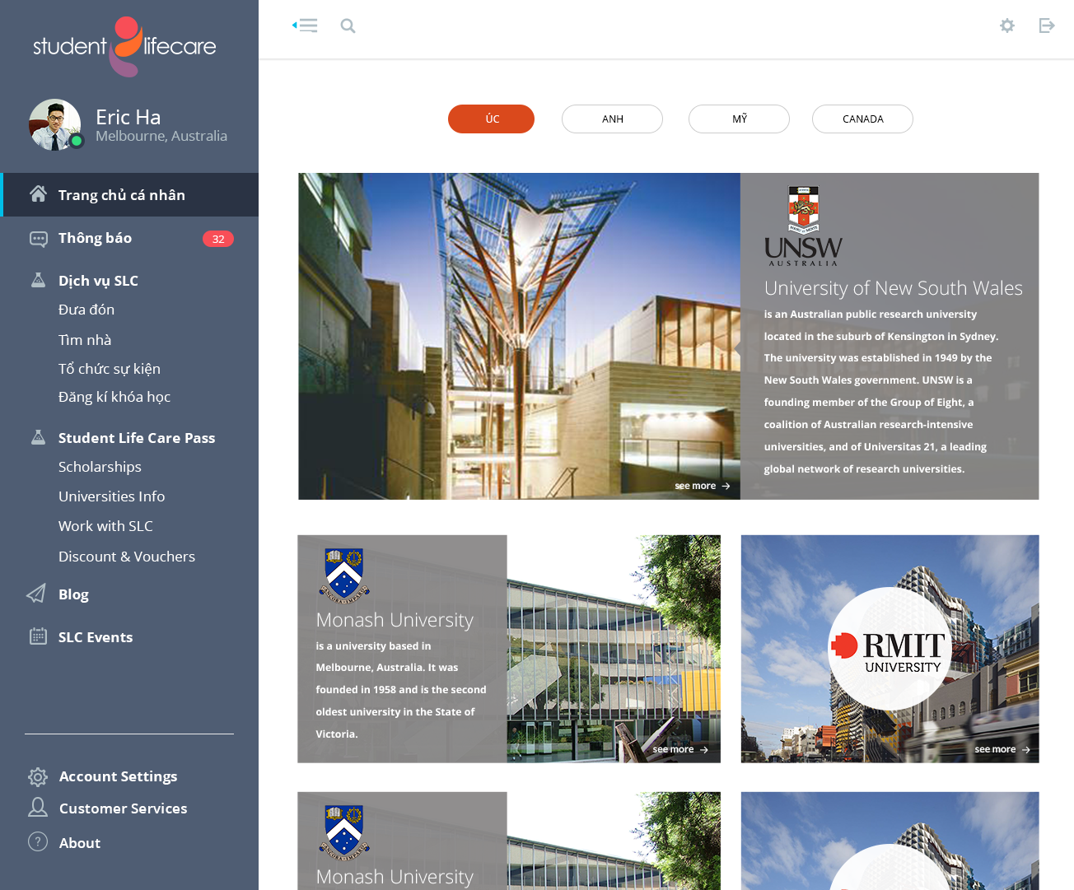This screenshot has height=890, width=1074.
Task: Open Tìm nhà service
Action: 85,340
